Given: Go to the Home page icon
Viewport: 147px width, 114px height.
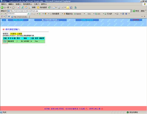Looking at the screenshot, I should pos(26,7).
